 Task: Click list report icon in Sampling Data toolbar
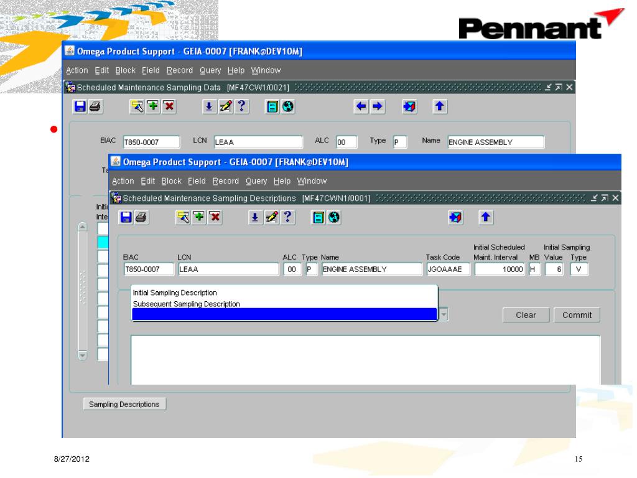point(272,106)
